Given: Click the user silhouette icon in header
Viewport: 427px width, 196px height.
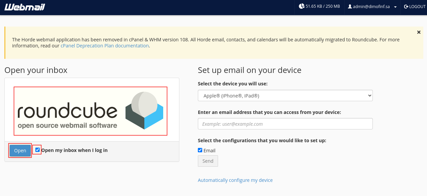Looking at the screenshot, I should click(x=350, y=6).
